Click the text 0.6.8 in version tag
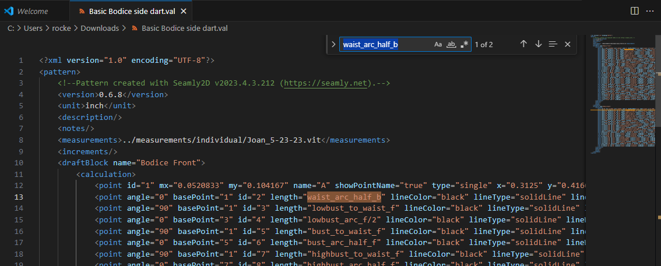The height and width of the screenshot is (266, 661). [110, 94]
